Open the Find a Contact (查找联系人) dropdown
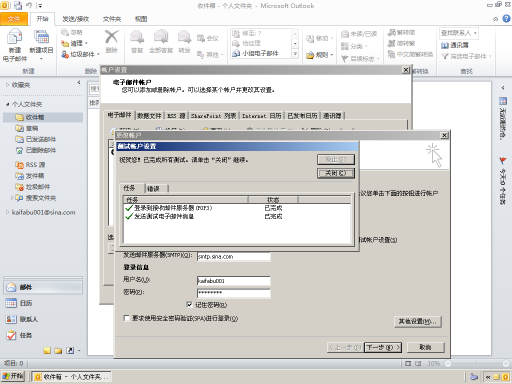 [475, 33]
